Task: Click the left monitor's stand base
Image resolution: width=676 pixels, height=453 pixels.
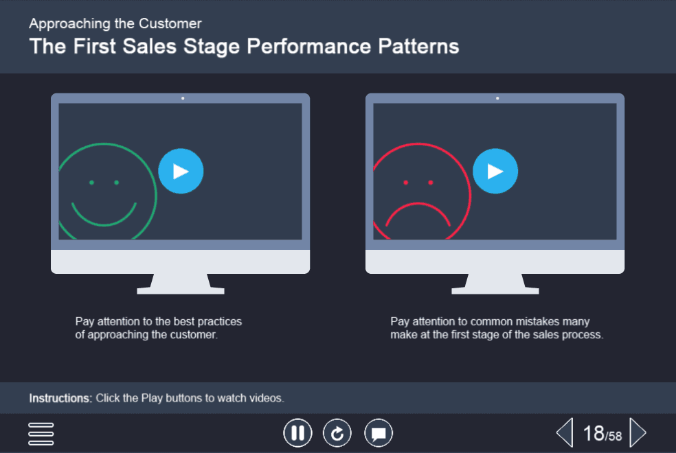Action: (180, 289)
